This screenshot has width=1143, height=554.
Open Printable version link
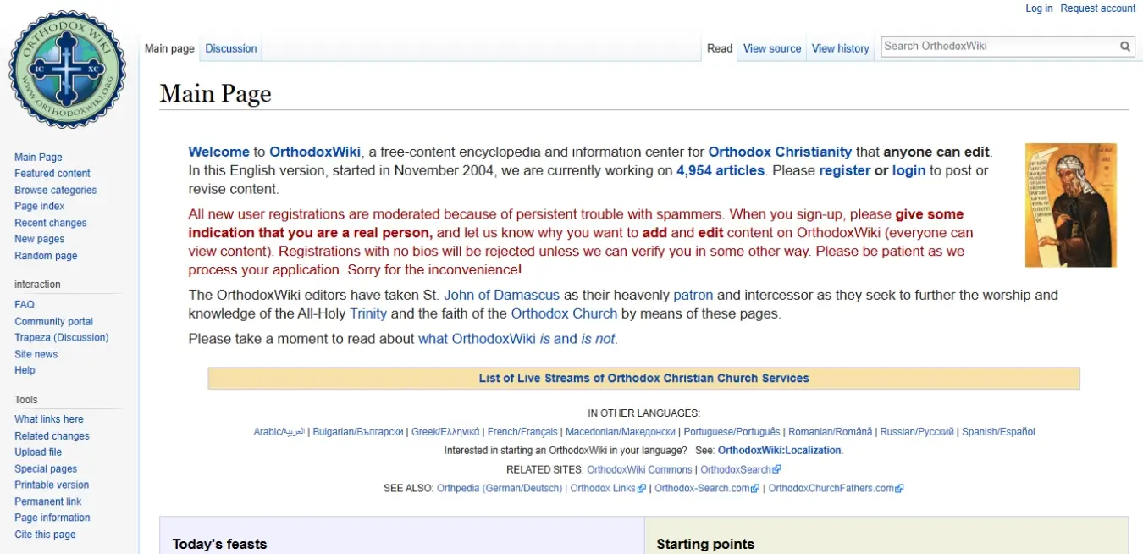point(52,485)
